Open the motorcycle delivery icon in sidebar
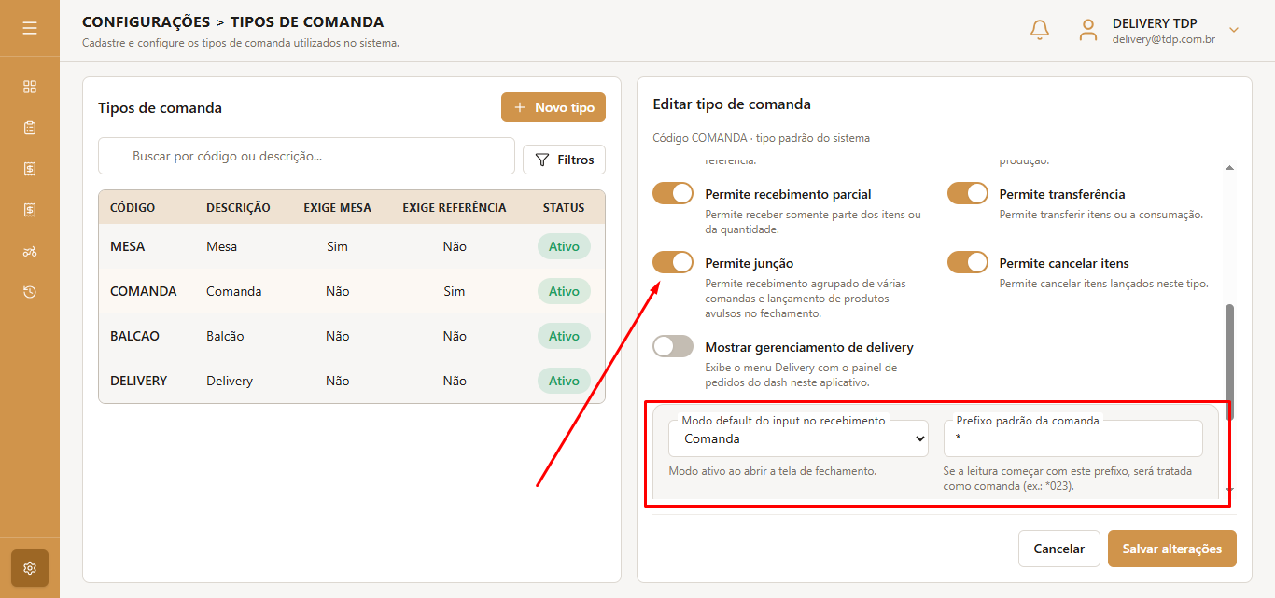The width and height of the screenshot is (1275, 598). pos(30,251)
